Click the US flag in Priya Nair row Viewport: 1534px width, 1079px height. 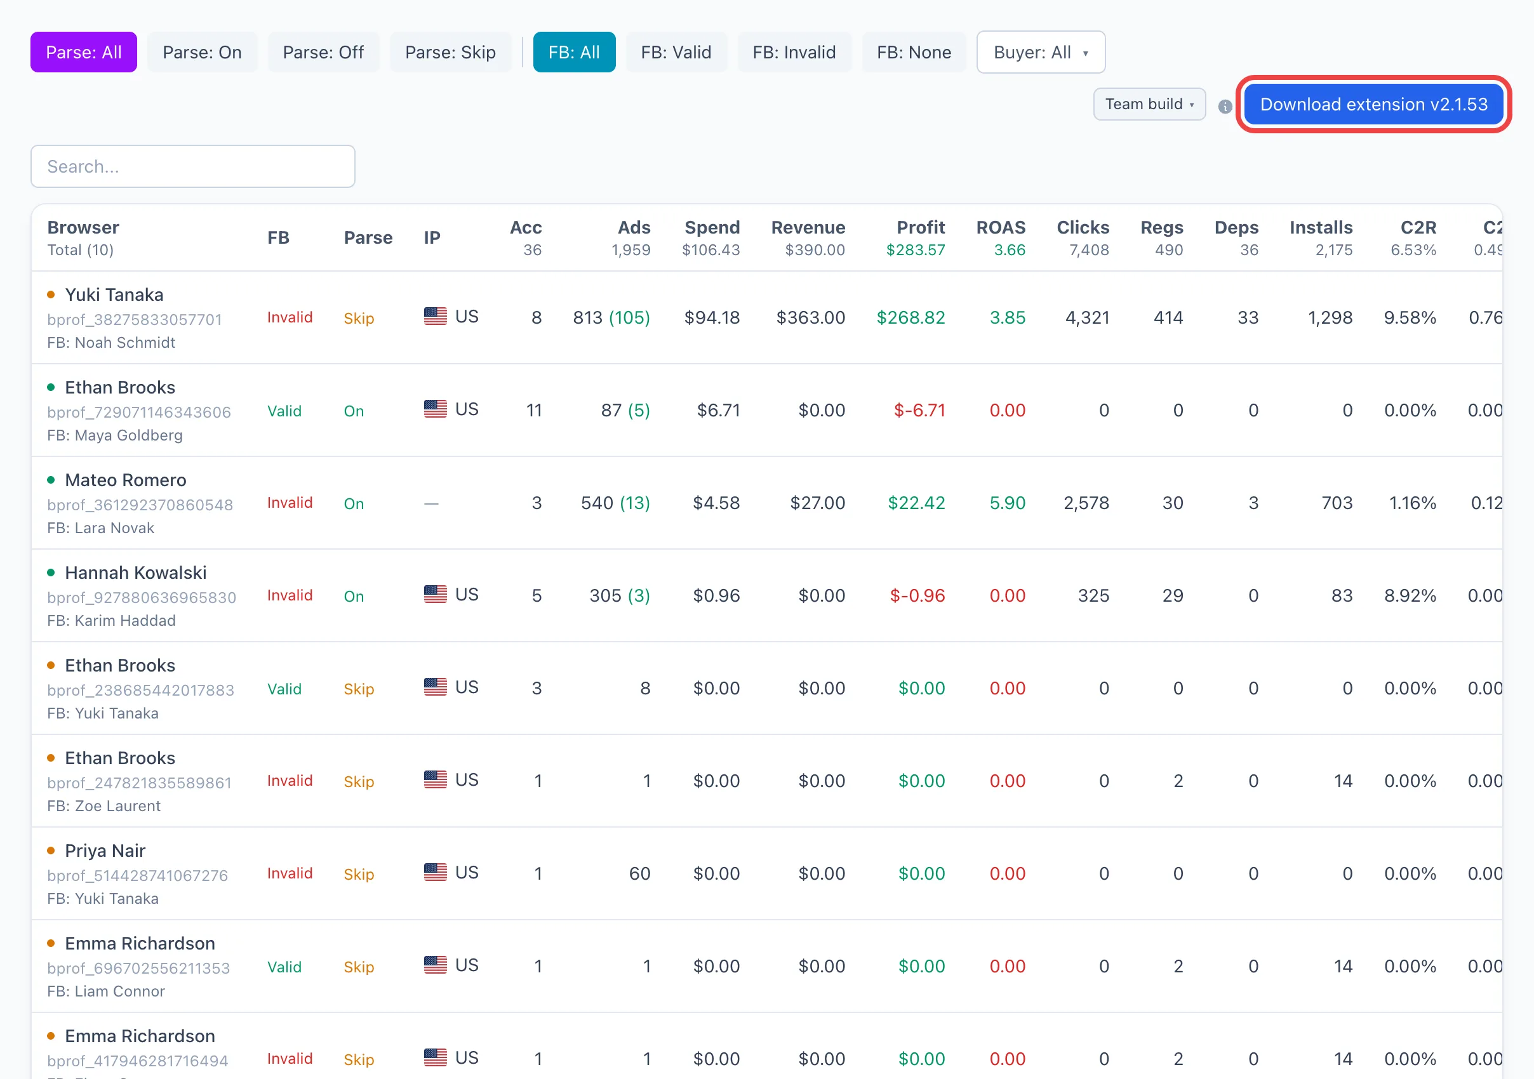(x=436, y=872)
